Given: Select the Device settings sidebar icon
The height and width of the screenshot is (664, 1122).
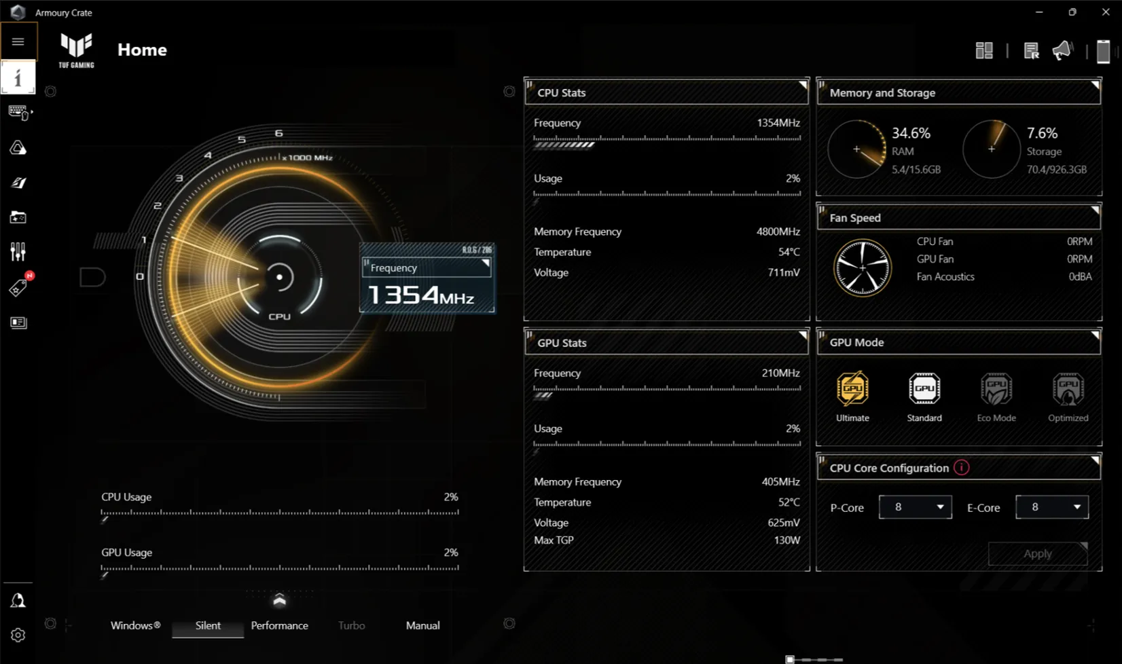Looking at the screenshot, I should click(18, 113).
